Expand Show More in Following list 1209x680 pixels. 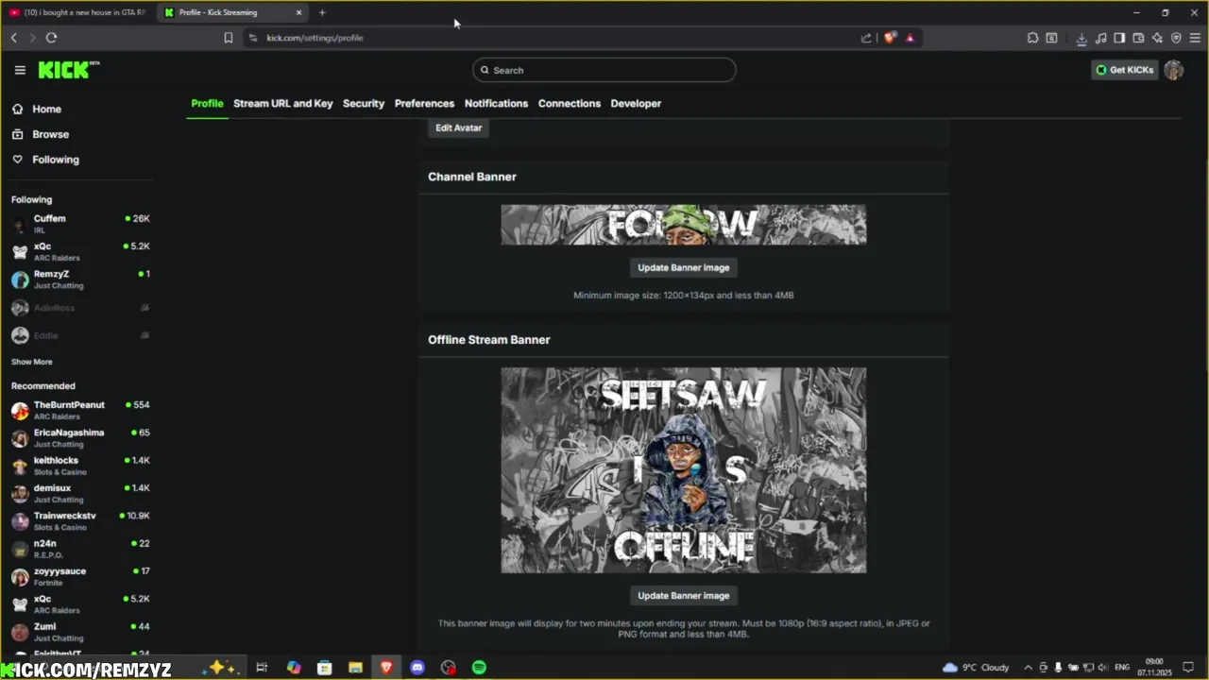[x=32, y=362]
